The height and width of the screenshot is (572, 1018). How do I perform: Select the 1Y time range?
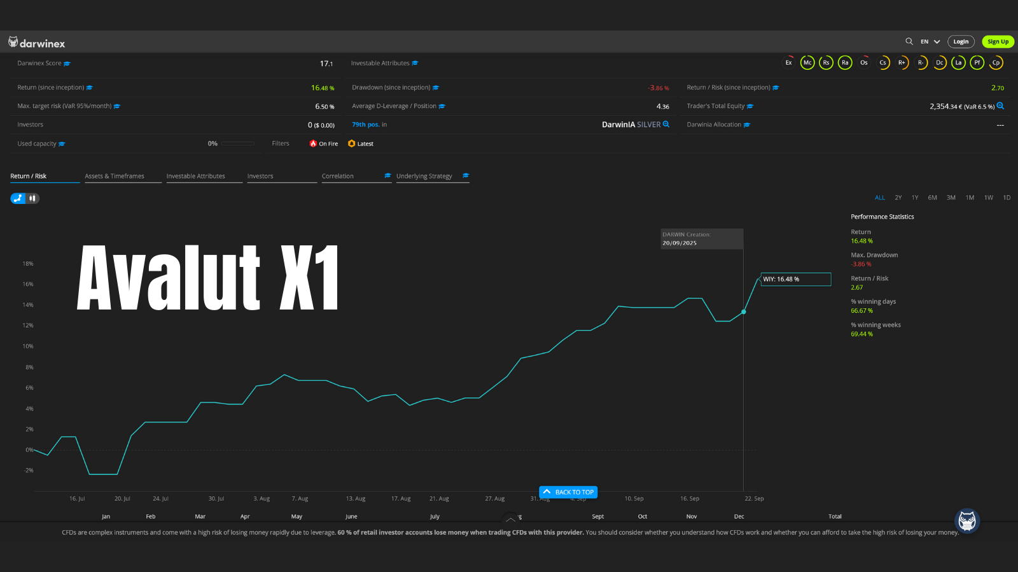click(x=915, y=198)
